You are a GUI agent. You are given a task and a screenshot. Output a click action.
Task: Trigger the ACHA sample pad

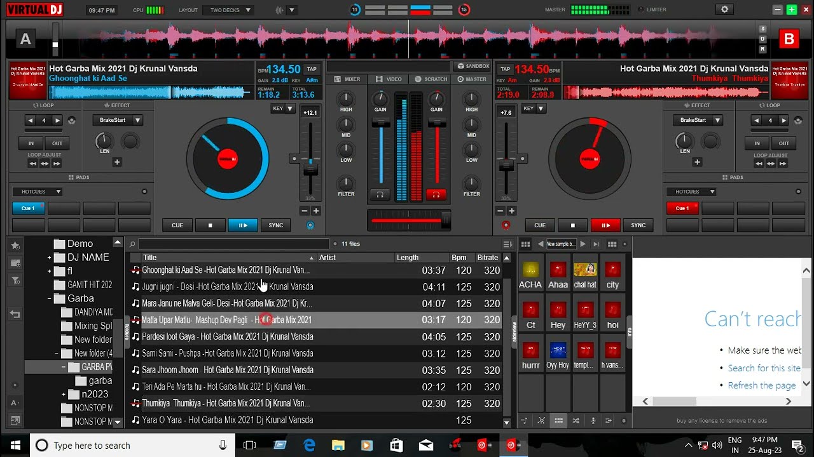[530, 275]
